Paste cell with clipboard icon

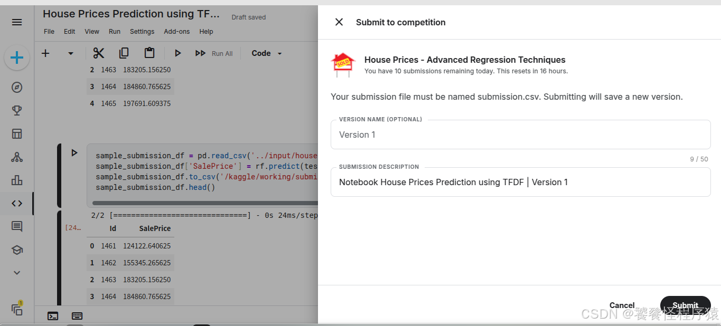[x=149, y=53]
